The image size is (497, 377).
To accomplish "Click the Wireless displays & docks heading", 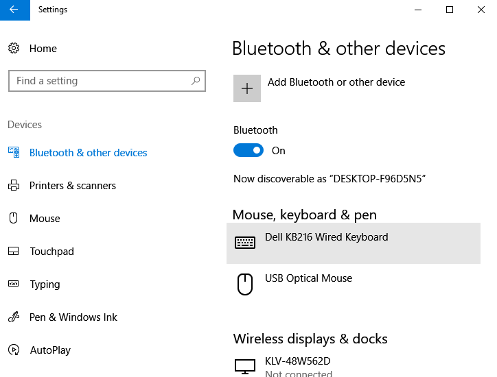I will (310, 339).
